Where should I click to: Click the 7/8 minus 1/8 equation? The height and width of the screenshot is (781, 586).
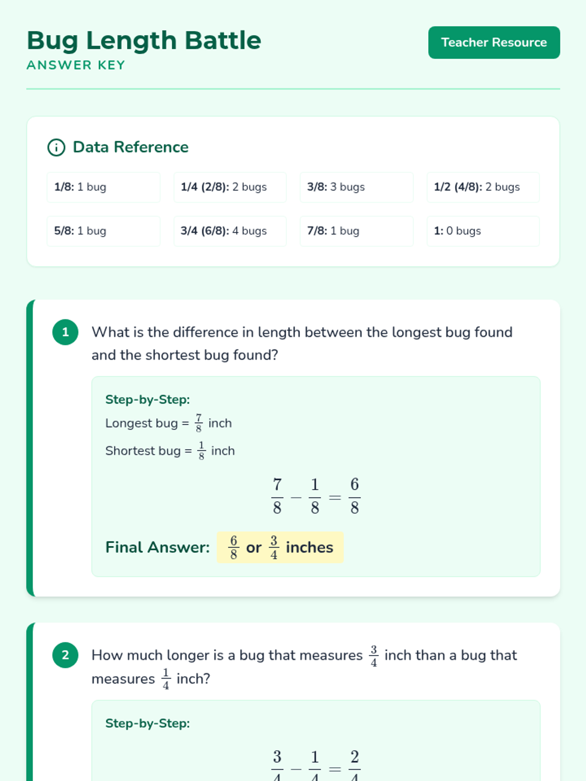pyautogui.click(x=315, y=496)
